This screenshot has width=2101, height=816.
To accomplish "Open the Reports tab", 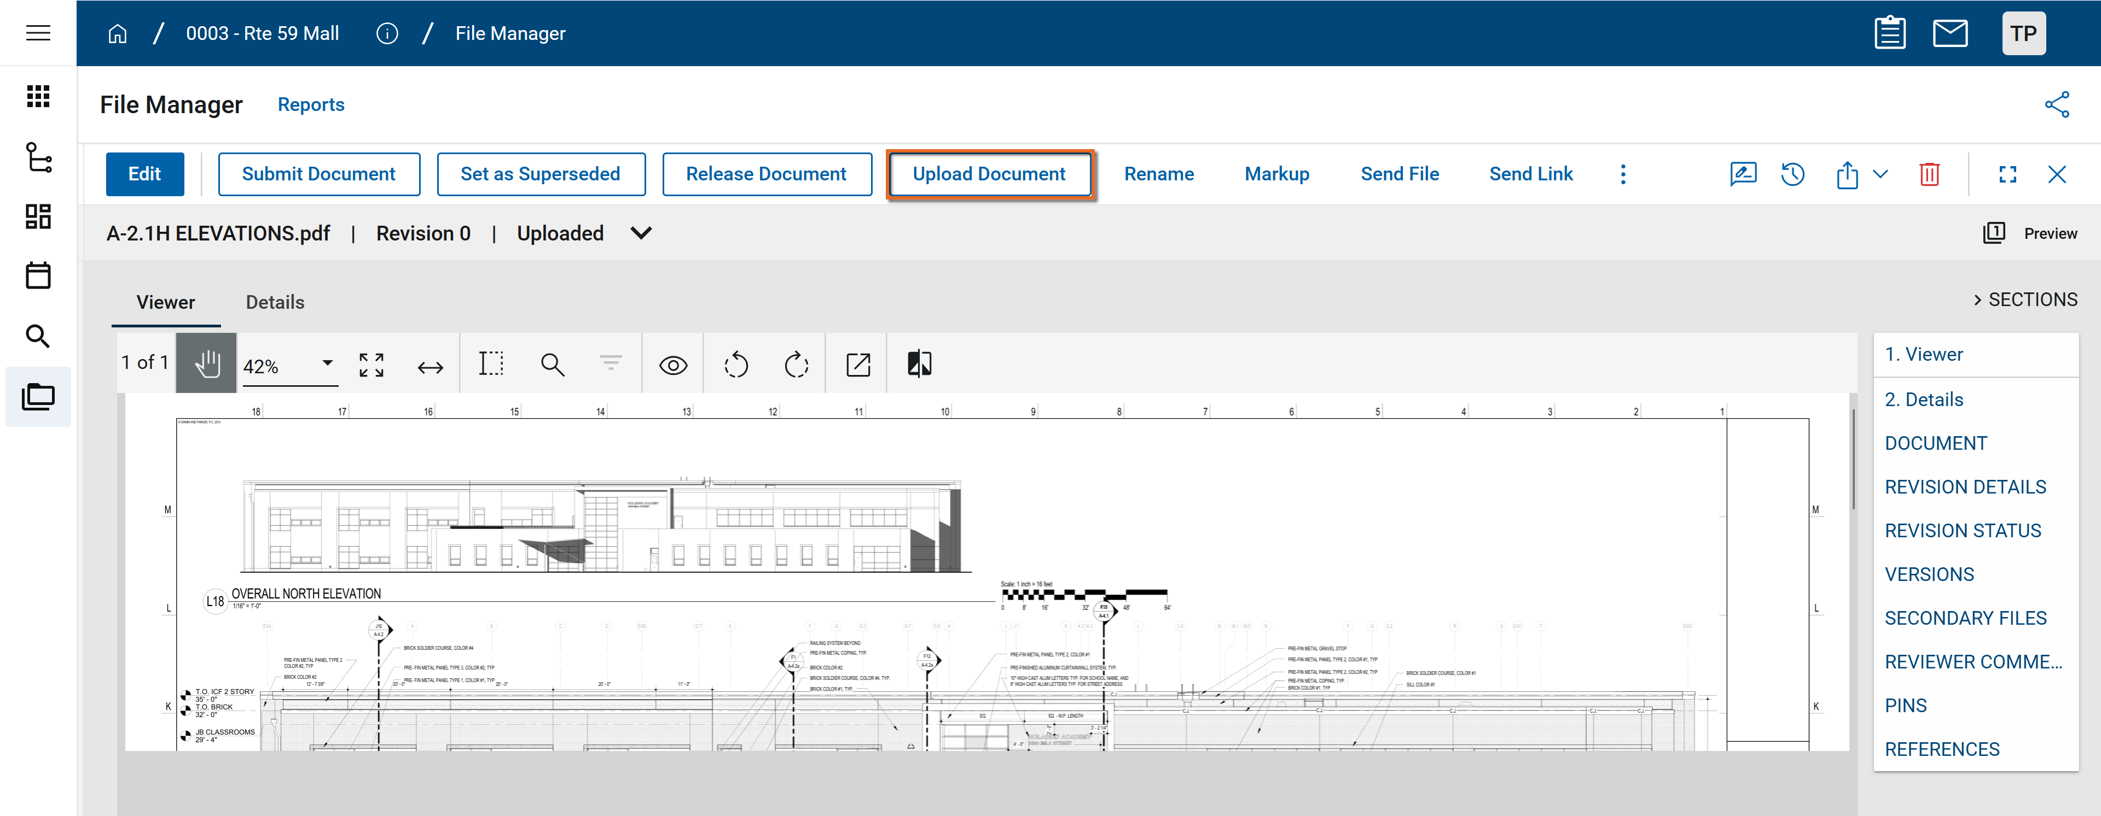I will [x=311, y=104].
